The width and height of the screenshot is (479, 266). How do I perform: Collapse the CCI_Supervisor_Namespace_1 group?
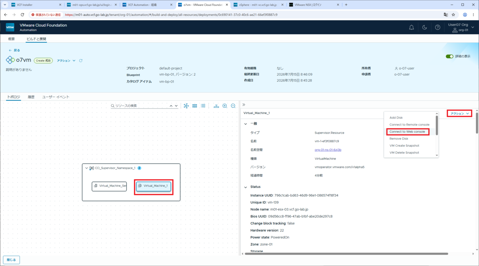(87, 168)
